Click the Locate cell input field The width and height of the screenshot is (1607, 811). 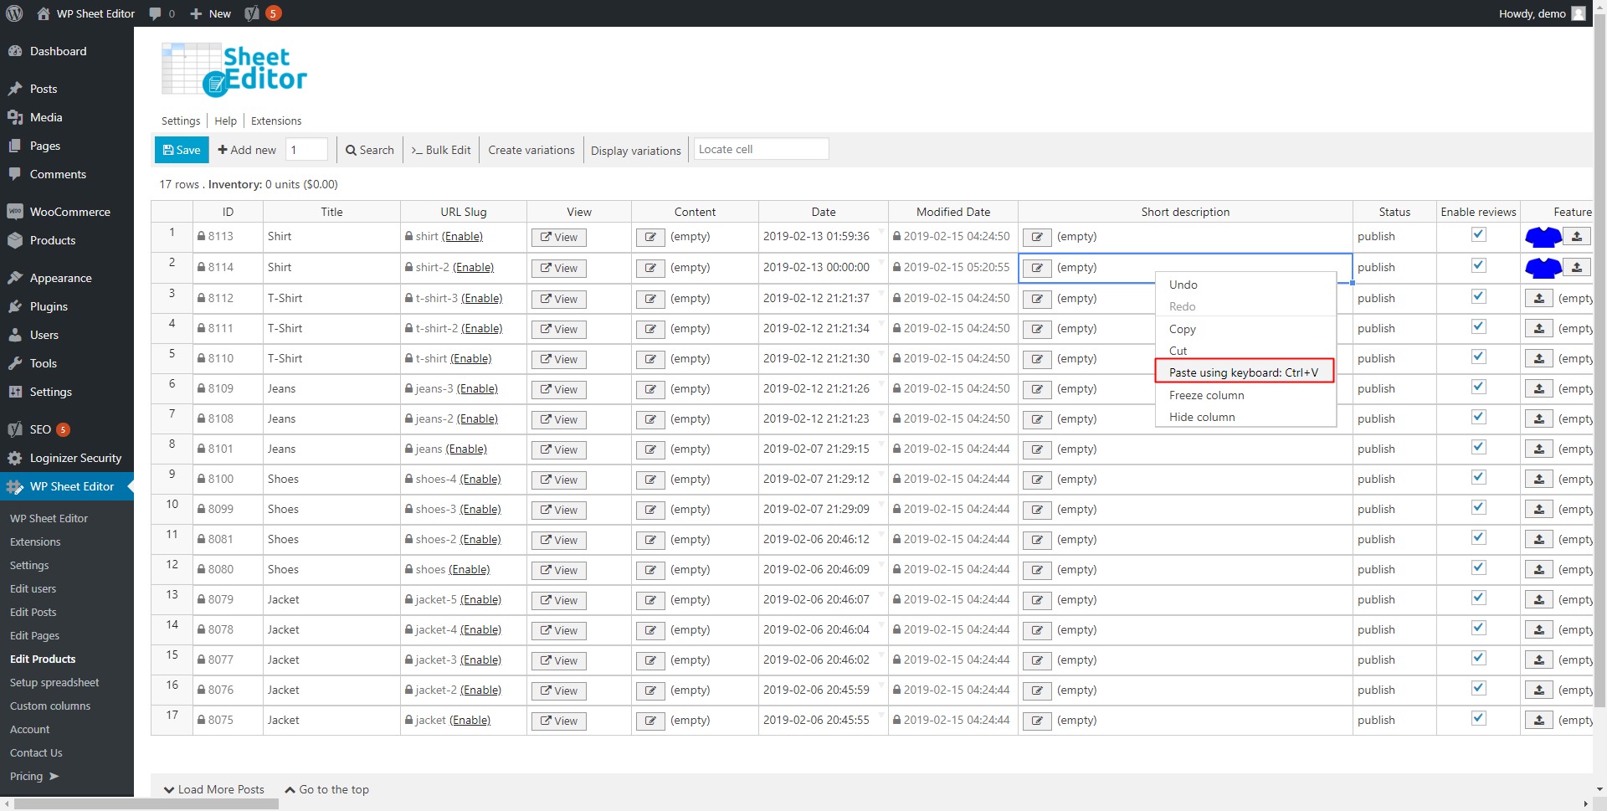click(761, 149)
